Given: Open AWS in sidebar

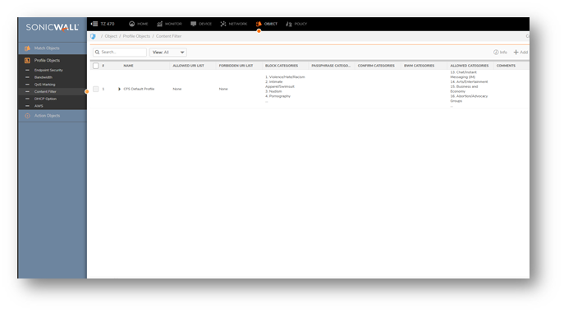Looking at the screenshot, I should coord(39,106).
